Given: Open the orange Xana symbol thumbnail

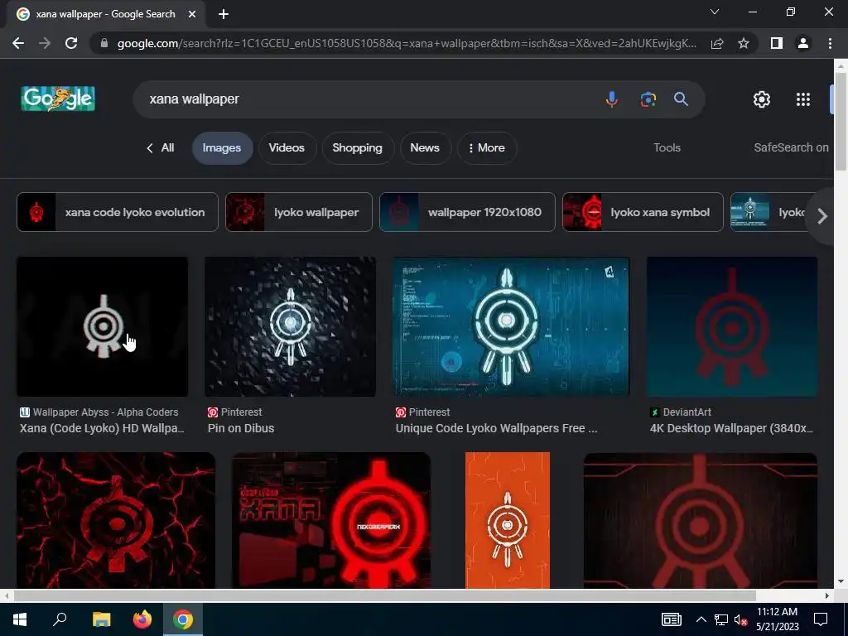Looking at the screenshot, I should pos(508,520).
